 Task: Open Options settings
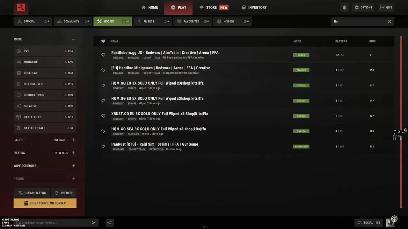pos(363,7)
